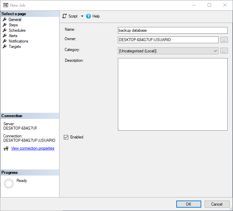Click the Owner: label
The image size is (233, 211).
pyautogui.click(x=70, y=39)
